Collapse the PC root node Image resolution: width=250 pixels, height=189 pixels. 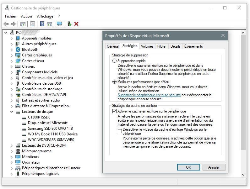pyautogui.click(x=6, y=33)
